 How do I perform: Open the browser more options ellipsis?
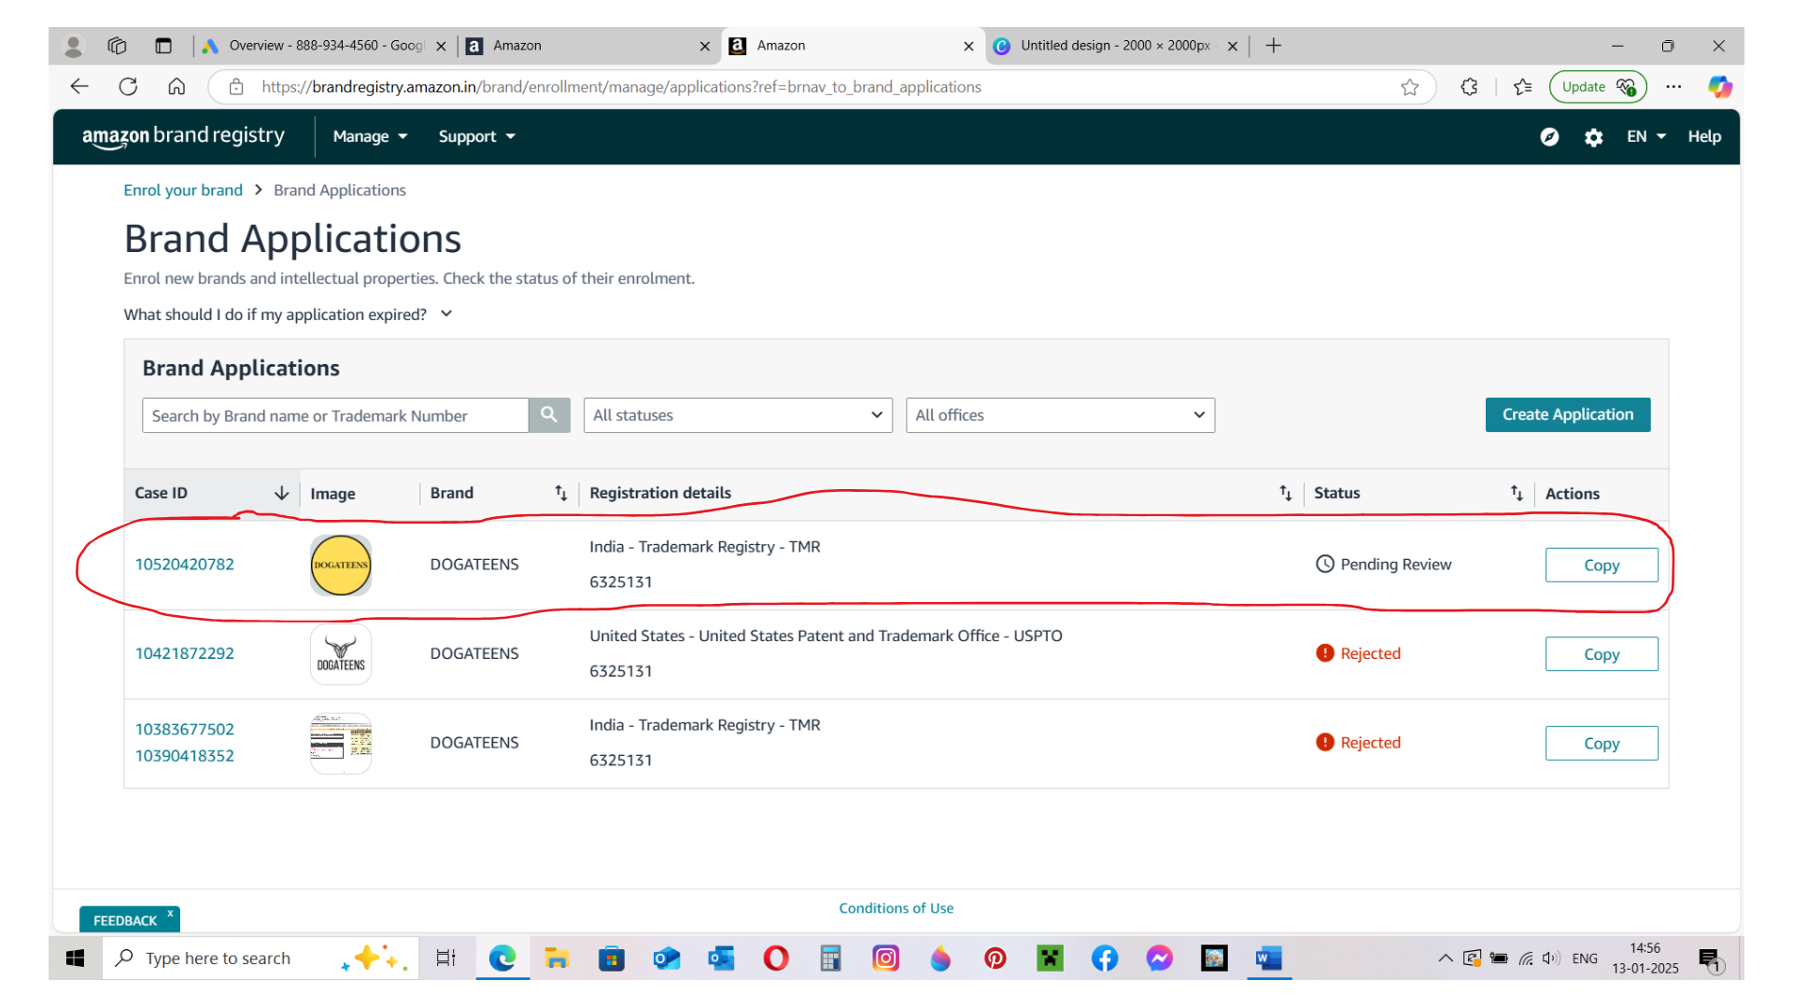[1673, 87]
